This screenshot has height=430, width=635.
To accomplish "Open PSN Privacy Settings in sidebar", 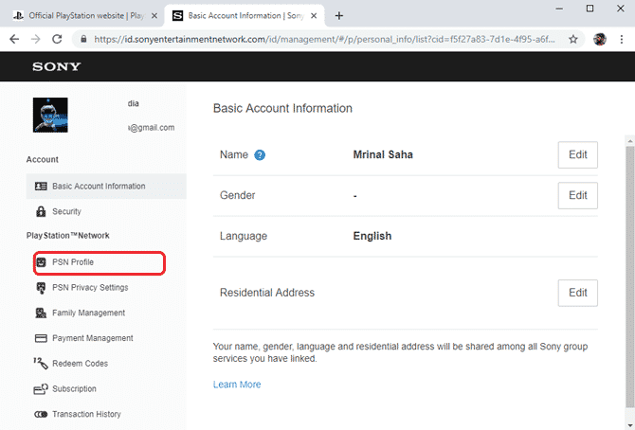I will click(x=106, y=288).
